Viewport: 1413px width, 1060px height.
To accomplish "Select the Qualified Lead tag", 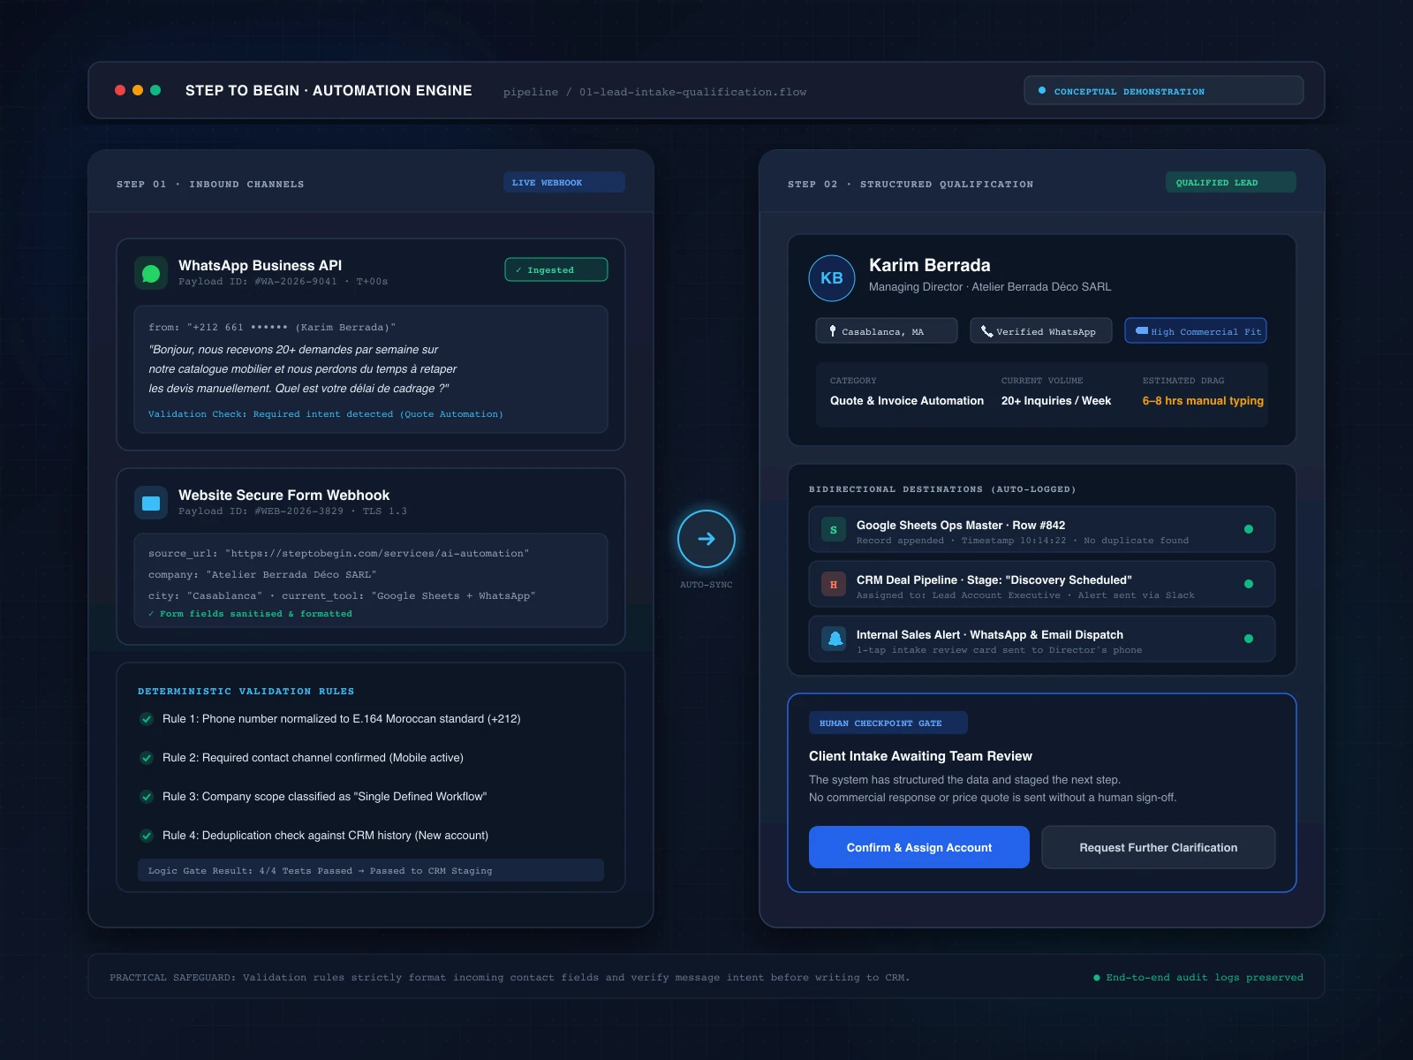I will 1231,182.
